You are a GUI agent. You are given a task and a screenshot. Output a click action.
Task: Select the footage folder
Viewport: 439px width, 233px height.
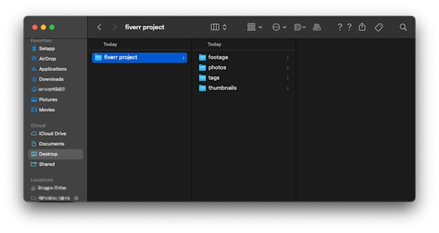(x=243, y=57)
